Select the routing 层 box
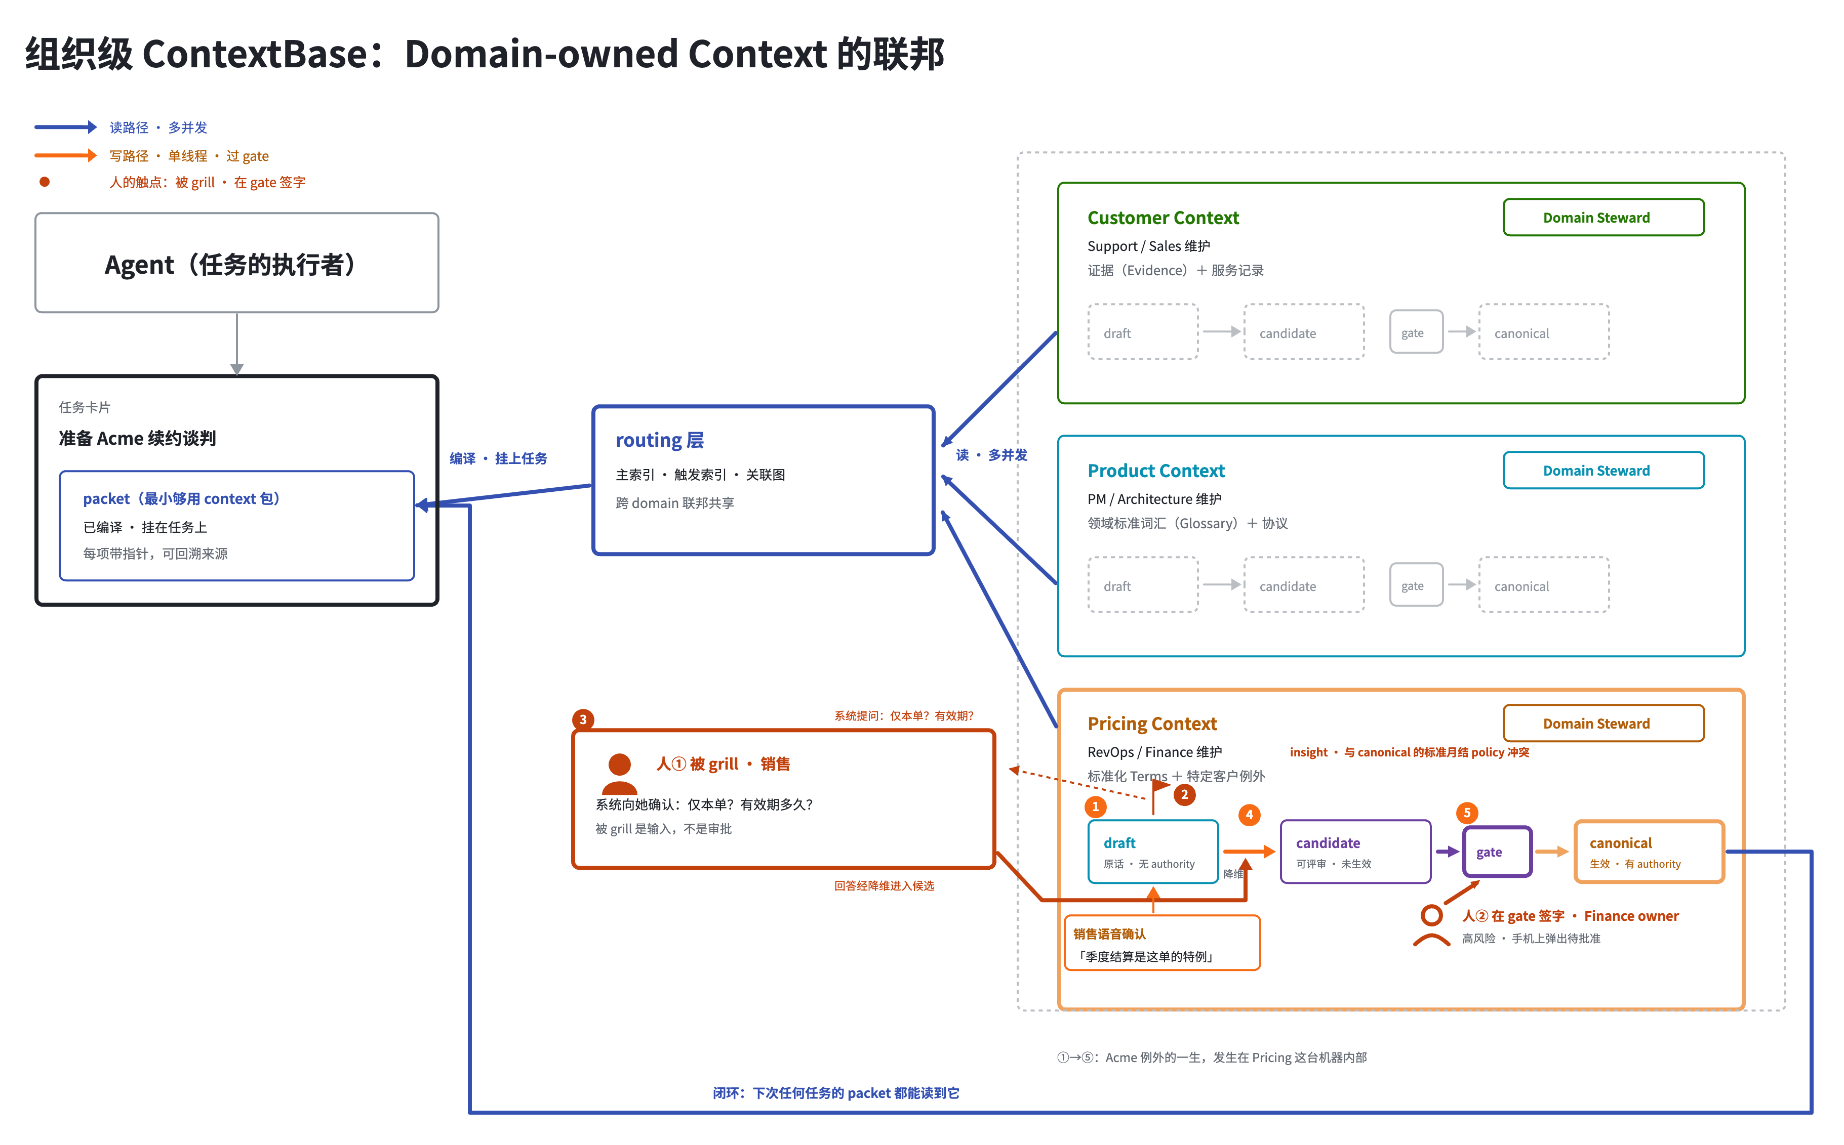 [763, 480]
